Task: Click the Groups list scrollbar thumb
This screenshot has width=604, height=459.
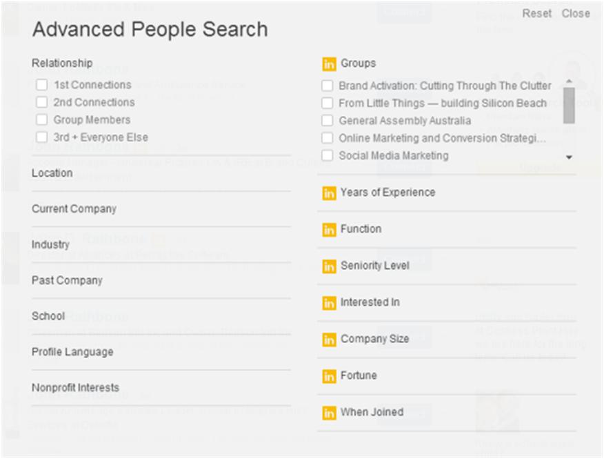Action: click(x=569, y=106)
